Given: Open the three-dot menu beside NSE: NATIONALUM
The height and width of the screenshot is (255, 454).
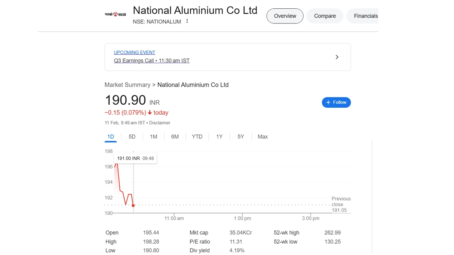Looking at the screenshot, I should [187, 22].
